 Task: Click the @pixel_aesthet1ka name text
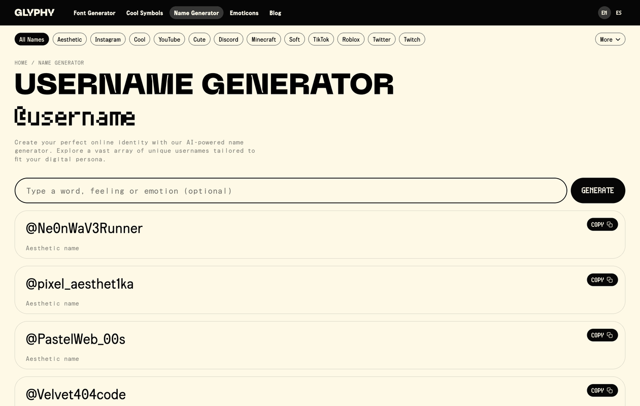point(80,284)
